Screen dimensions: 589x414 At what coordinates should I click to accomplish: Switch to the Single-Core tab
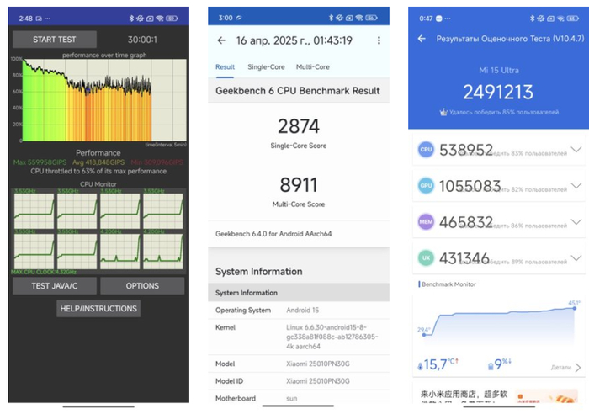[264, 67]
